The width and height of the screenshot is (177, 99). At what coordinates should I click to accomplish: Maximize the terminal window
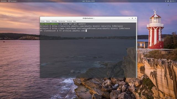[x=132, y=18]
